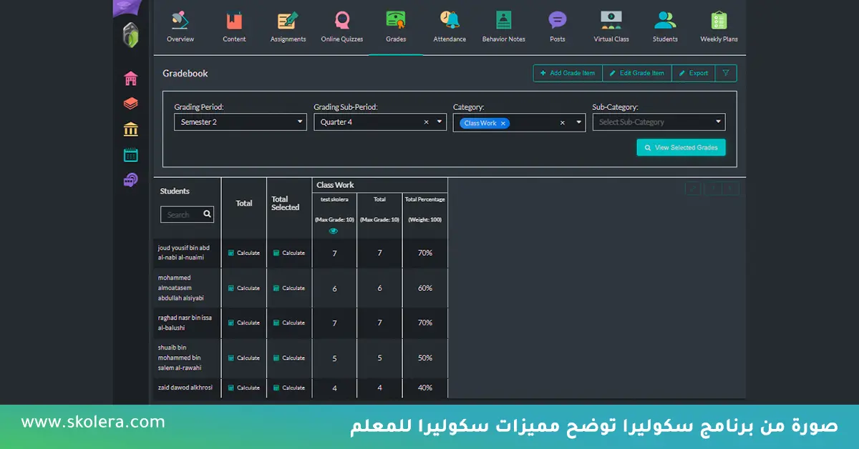Calculate Total for zaid dawod alkhrosi
The width and height of the screenshot is (859, 449).
[243, 388]
